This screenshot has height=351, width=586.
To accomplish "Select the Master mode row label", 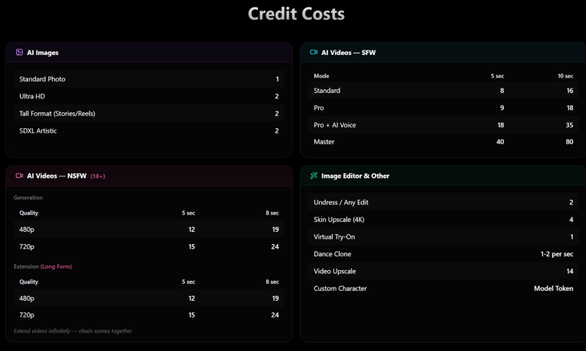I will [324, 142].
